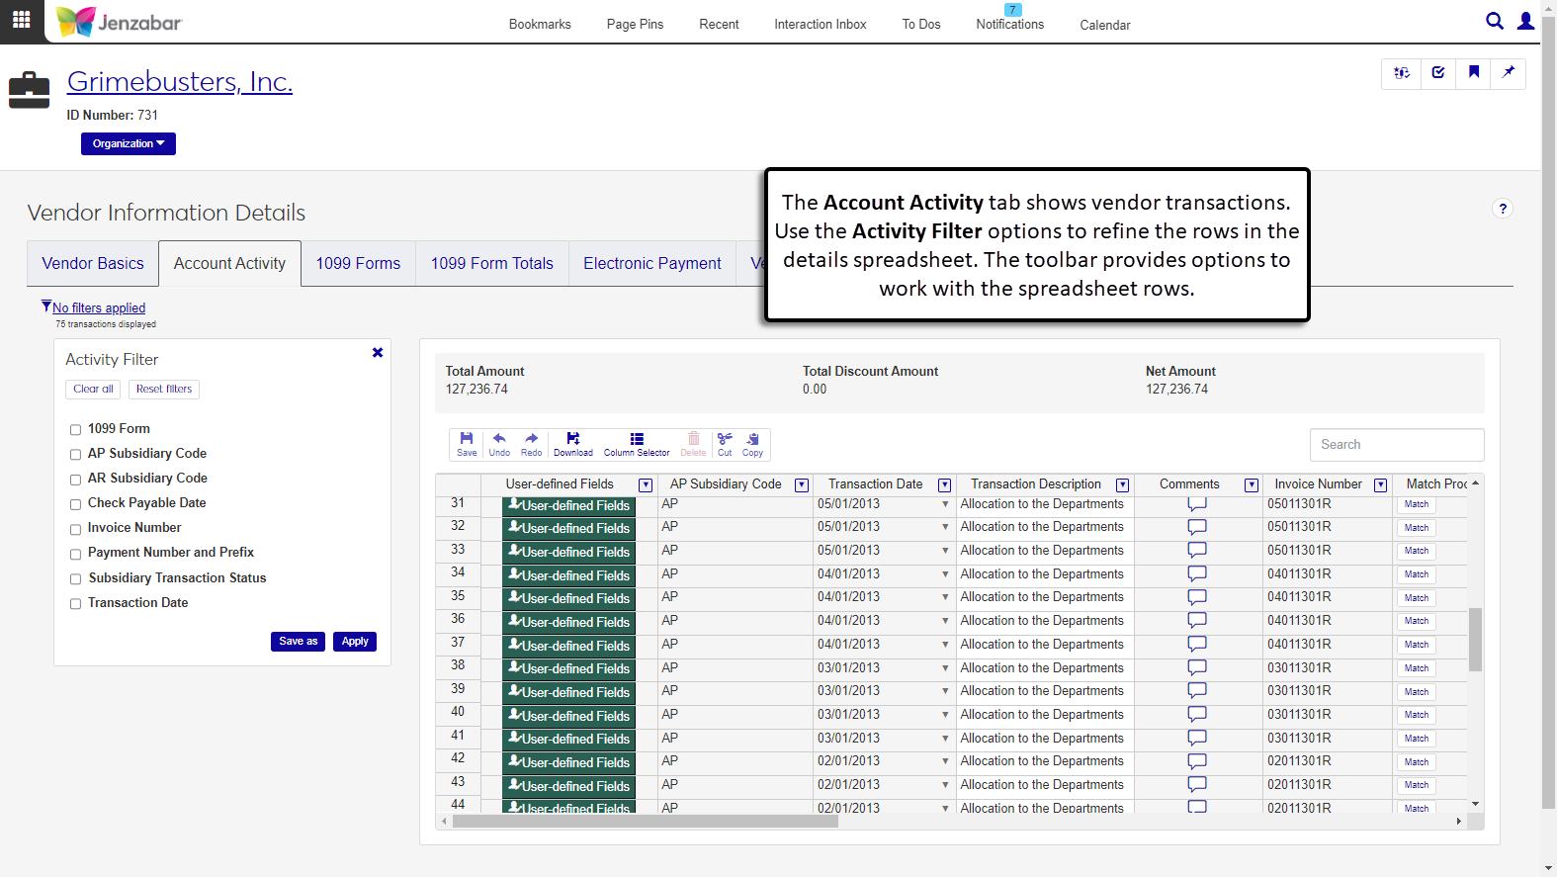Viewport: 1557px width, 877px height.
Task: Open the Grimebusters, Inc. link
Action: tap(180, 82)
